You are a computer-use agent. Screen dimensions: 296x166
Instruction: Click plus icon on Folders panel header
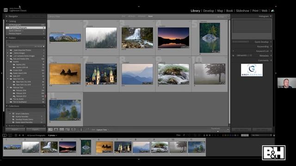[x=44, y=38]
